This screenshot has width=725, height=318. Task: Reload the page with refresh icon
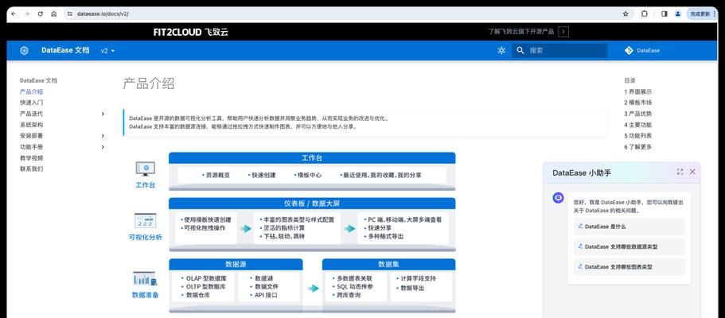tap(41, 14)
